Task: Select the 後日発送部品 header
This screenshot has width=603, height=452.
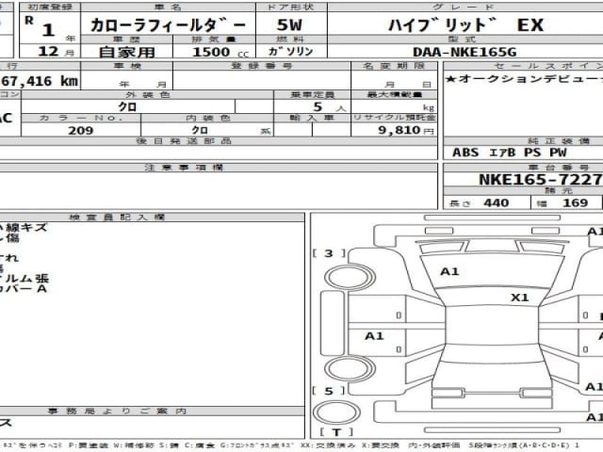Action: [184, 141]
